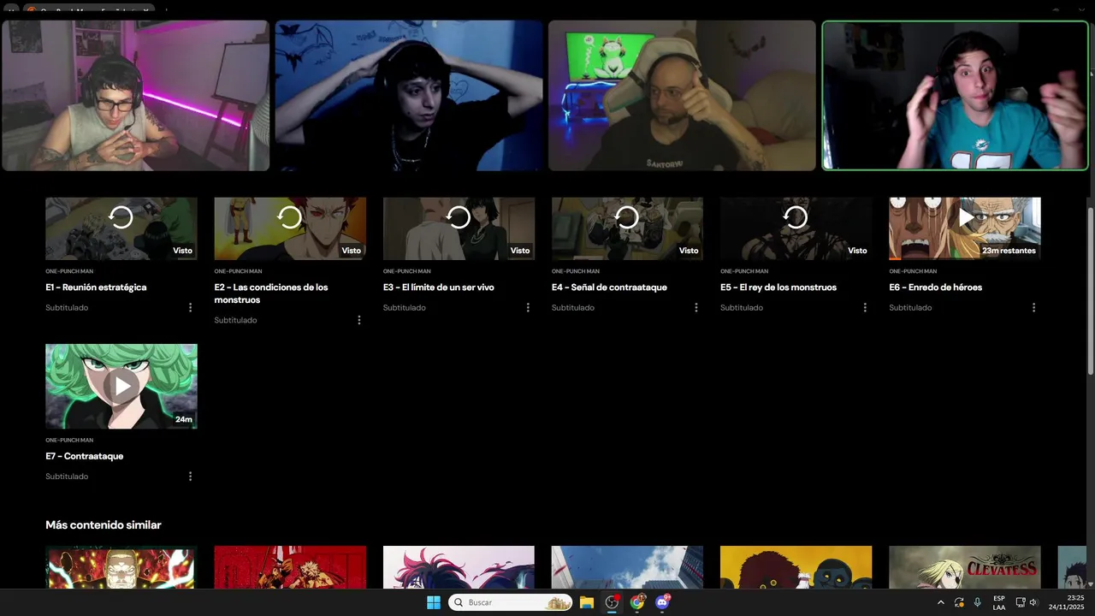Click the 23m restantes badge on E6
This screenshot has height=616, width=1095.
pyautogui.click(x=1009, y=251)
